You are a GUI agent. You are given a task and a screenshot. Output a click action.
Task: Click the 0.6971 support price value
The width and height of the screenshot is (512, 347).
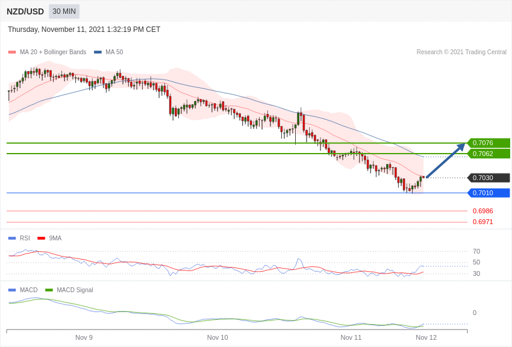(483, 222)
